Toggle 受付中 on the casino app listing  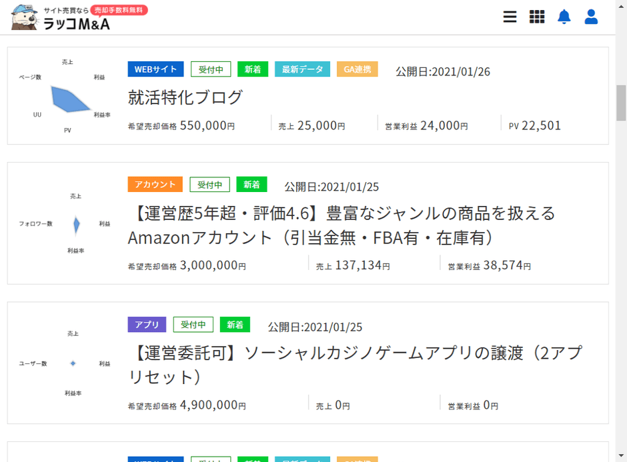point(193,324)
